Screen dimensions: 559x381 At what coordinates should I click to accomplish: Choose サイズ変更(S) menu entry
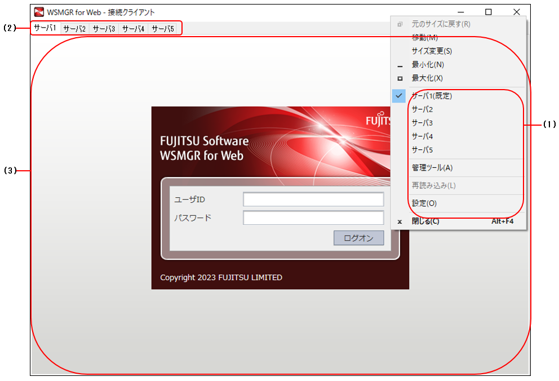(x=431, y=51)
